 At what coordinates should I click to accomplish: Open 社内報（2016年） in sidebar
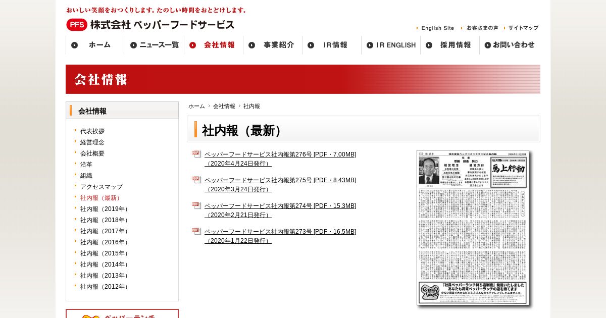pyautogui.click(x=105, y=242)
